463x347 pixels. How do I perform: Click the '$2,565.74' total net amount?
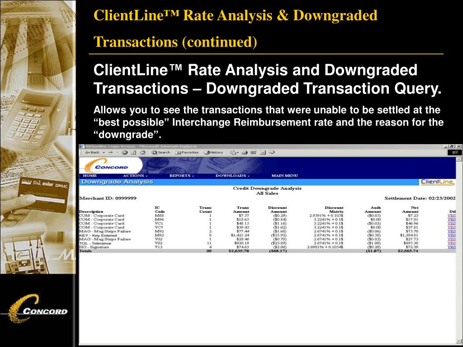(408, 251)
